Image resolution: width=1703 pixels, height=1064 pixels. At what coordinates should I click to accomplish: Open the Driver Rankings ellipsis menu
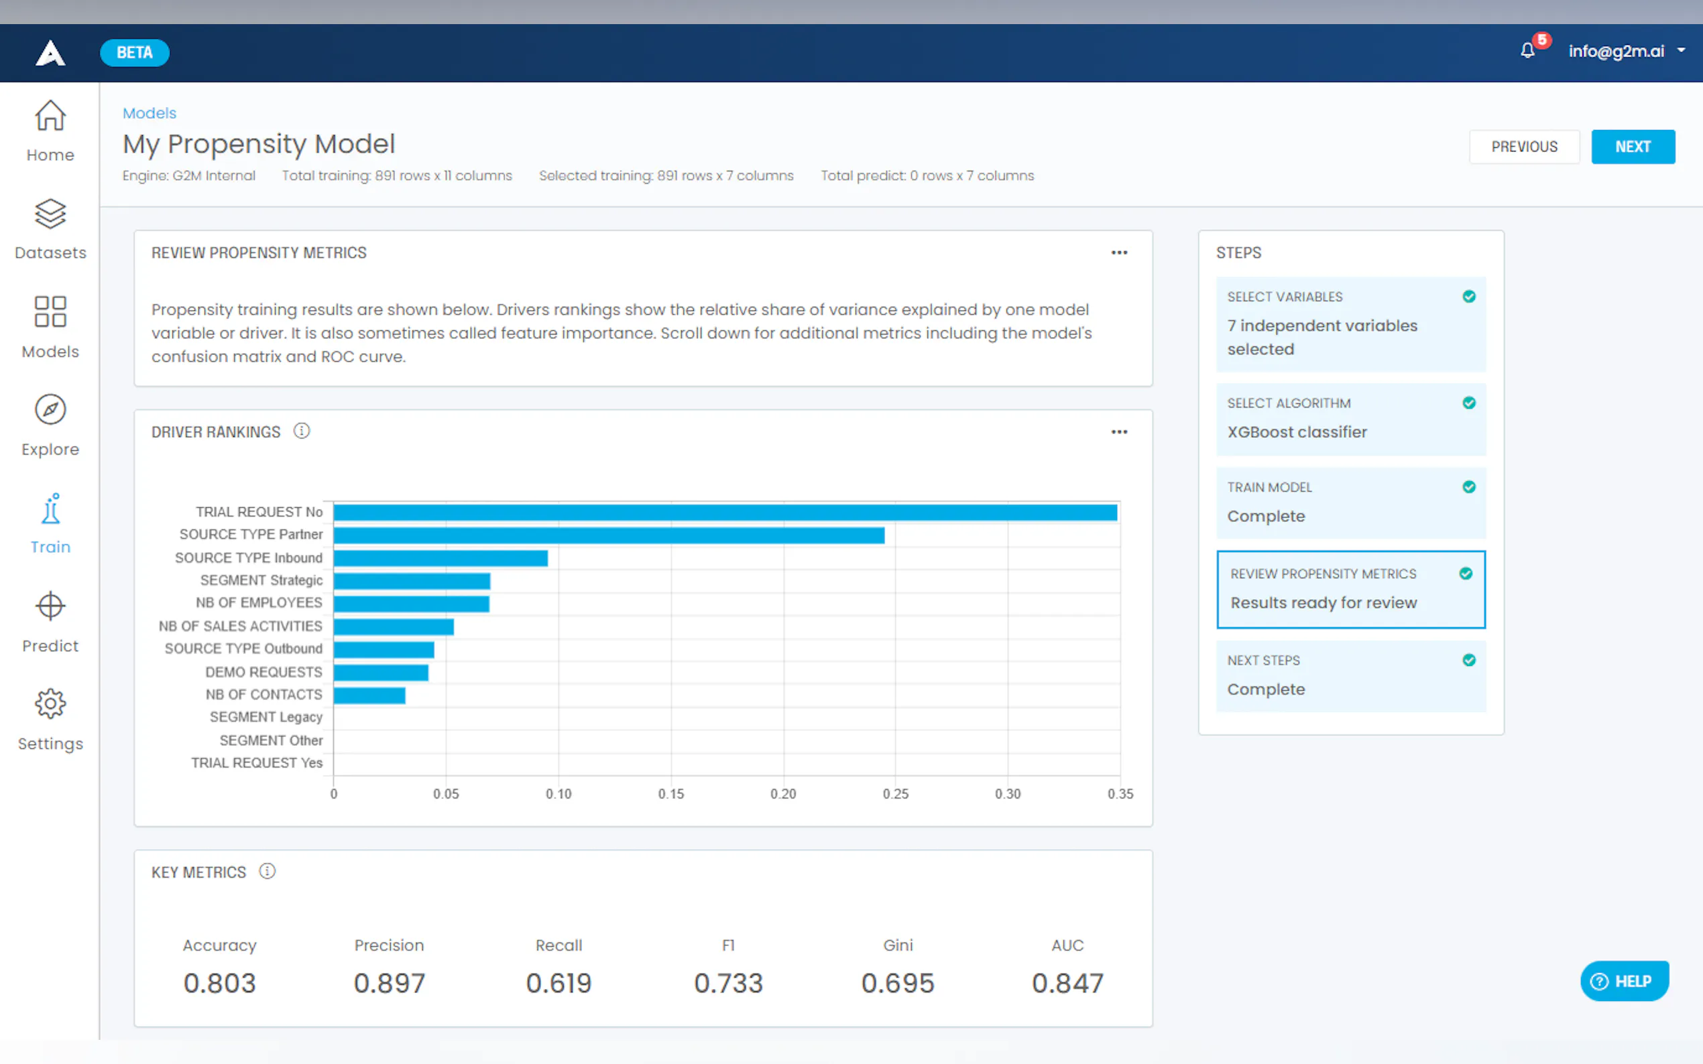[x=1120, y=431]
